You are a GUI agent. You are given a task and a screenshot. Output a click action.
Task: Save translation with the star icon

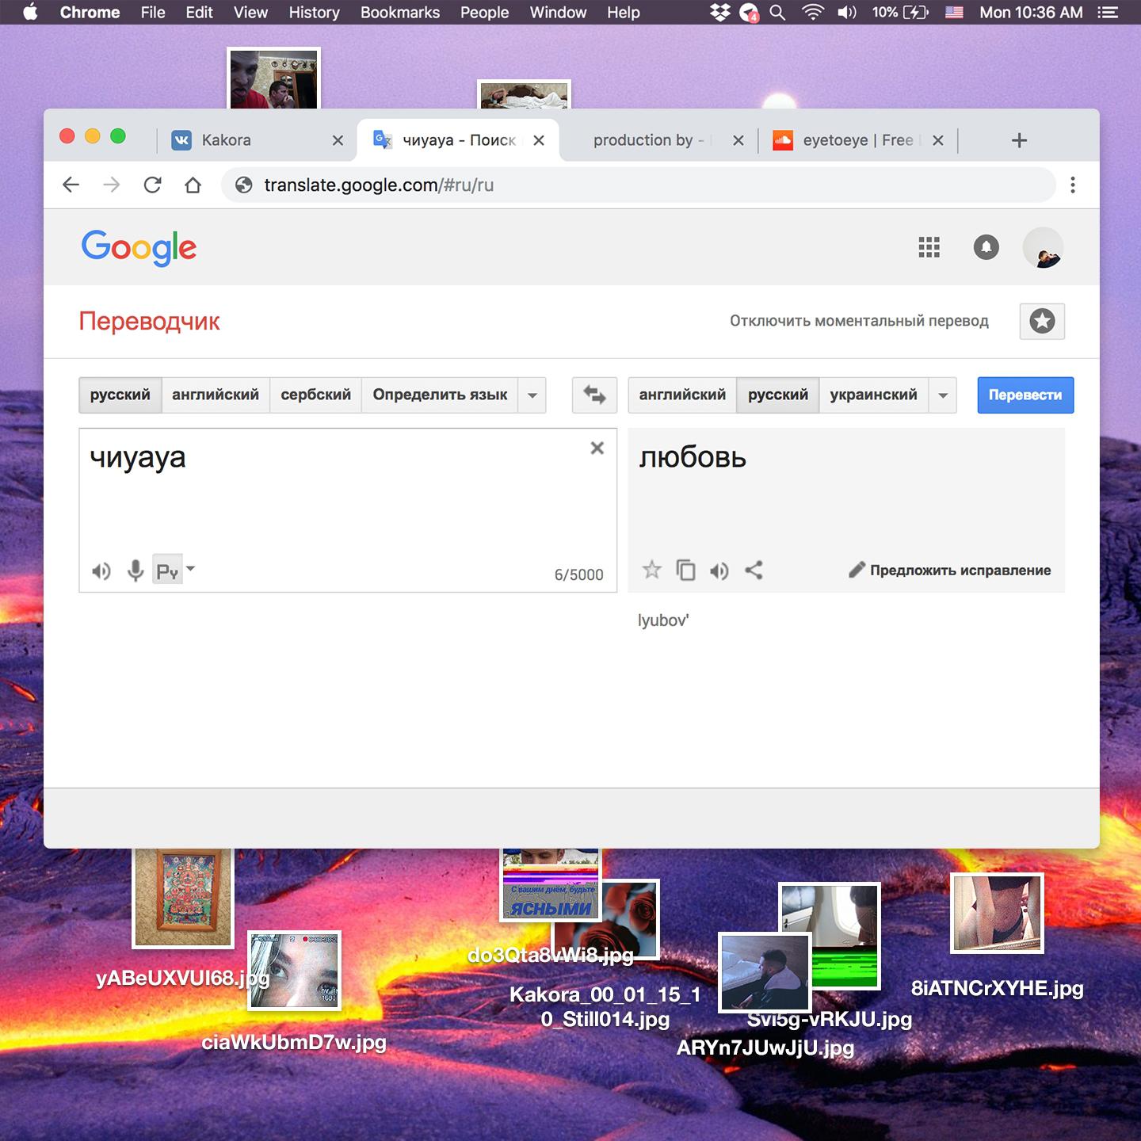[651, 570]
